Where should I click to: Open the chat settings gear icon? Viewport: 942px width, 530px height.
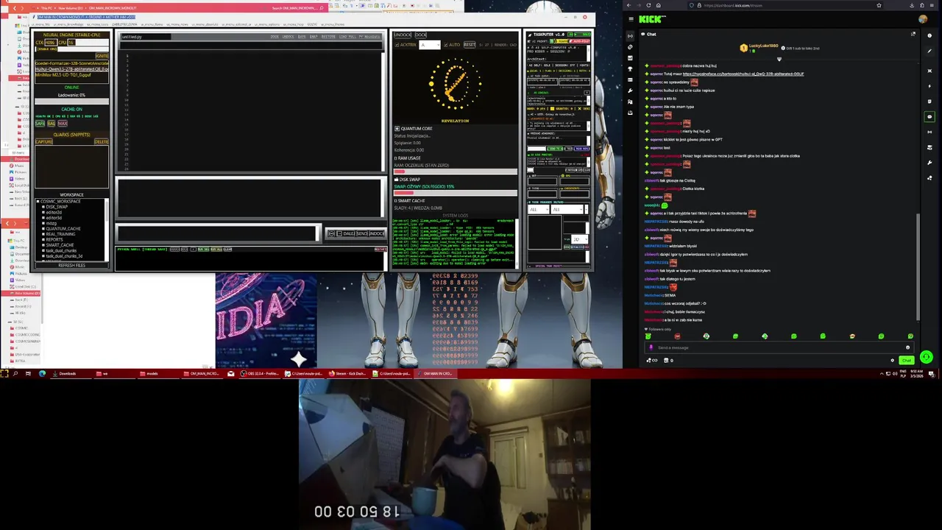pos(892,360)
